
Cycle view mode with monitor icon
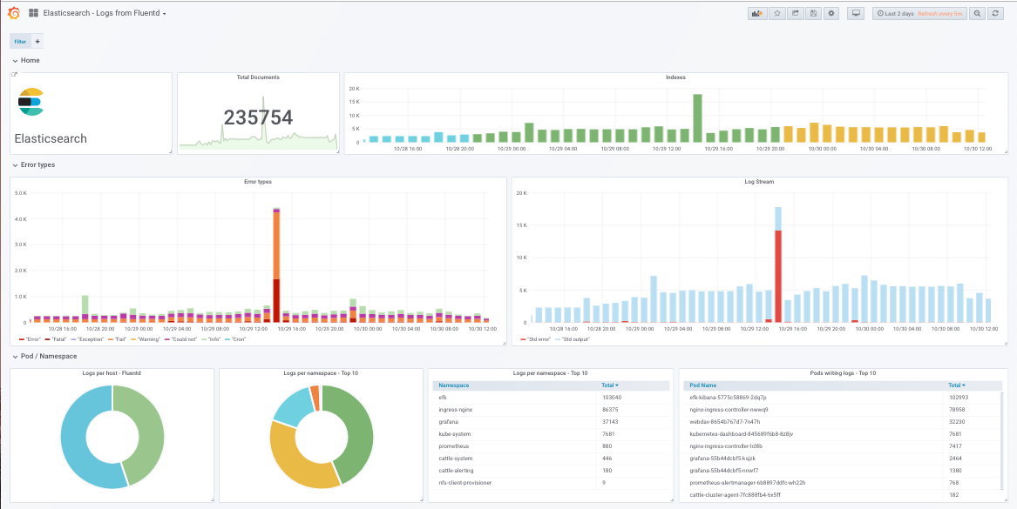click(856, 13)
